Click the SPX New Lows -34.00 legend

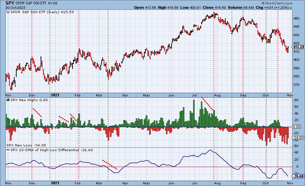(x=26, y=145)
